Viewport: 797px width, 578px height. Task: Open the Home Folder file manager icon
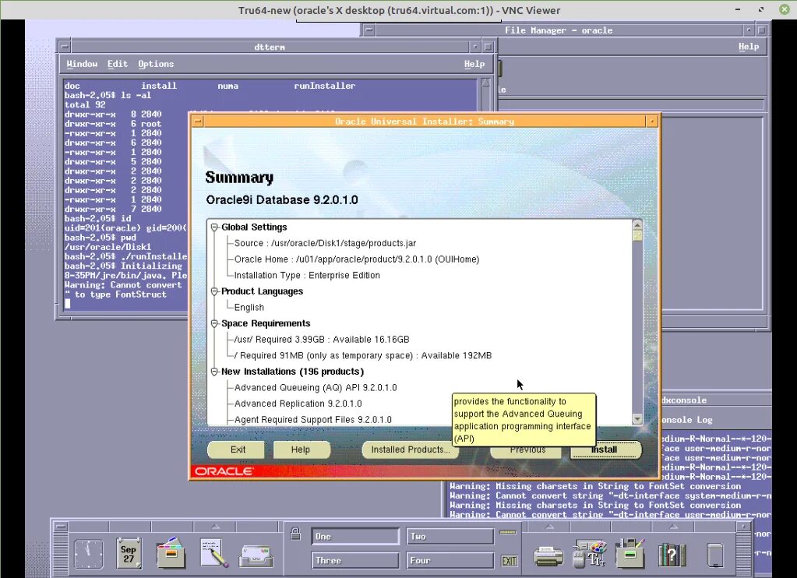tap(171, 553)
